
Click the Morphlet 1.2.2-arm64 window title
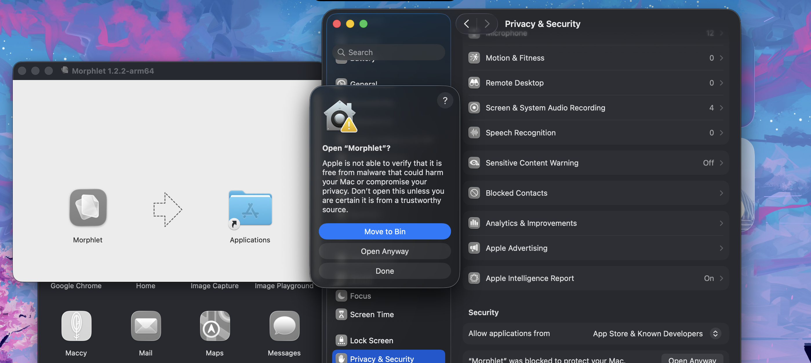click(x=113, y=71)
